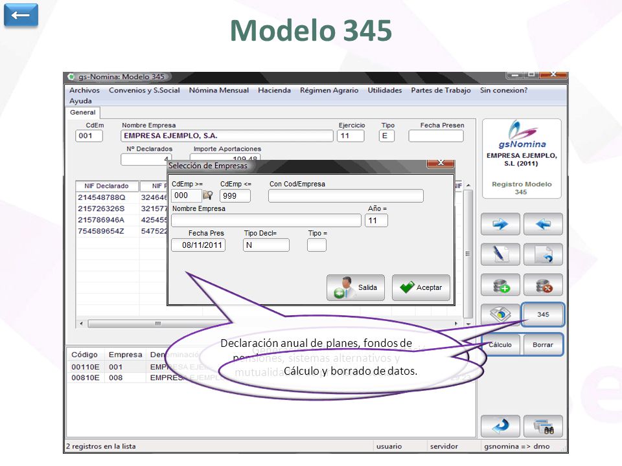Open the Archivos menu

[x=84, y=91]
